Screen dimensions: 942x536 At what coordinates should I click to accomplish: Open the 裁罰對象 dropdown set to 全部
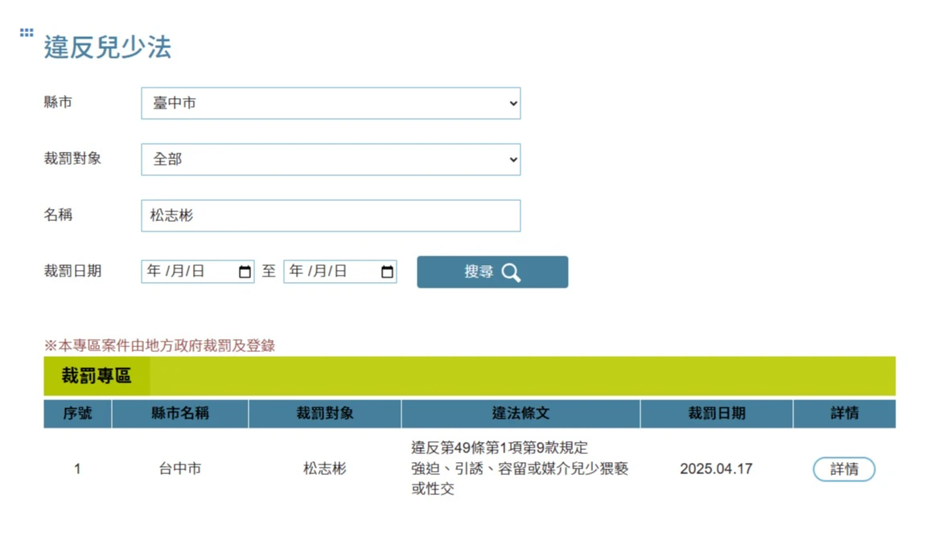[x=331, y=160]
